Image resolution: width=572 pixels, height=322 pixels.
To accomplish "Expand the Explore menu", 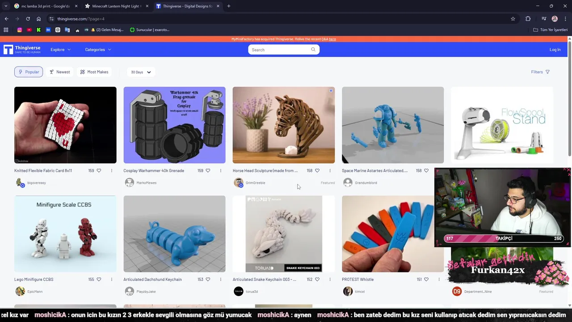I will (60, 50).
